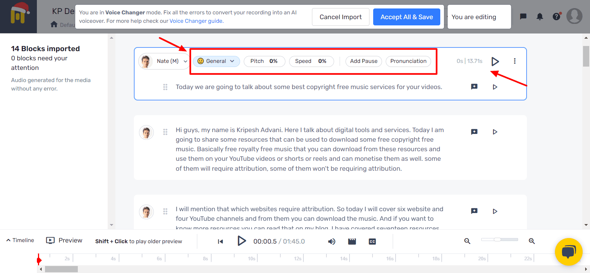Expand the General style dropdown

pos(216,61)
